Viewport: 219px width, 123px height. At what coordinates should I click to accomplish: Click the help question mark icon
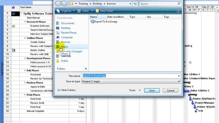pyautogui.click(x=178, y=11)
